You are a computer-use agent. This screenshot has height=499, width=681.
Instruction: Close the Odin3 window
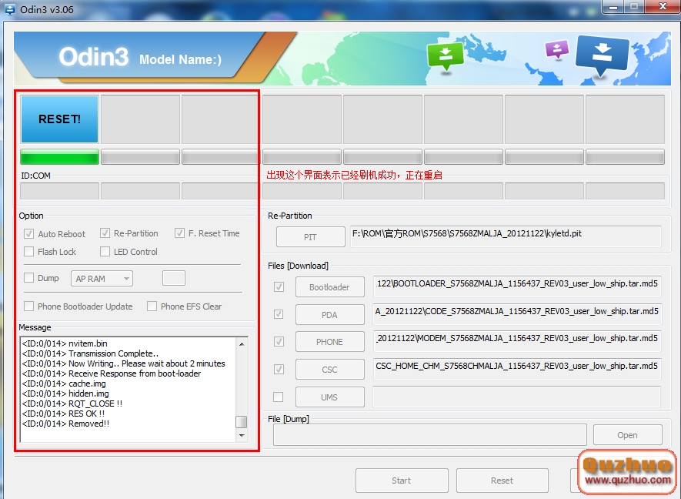663,6
